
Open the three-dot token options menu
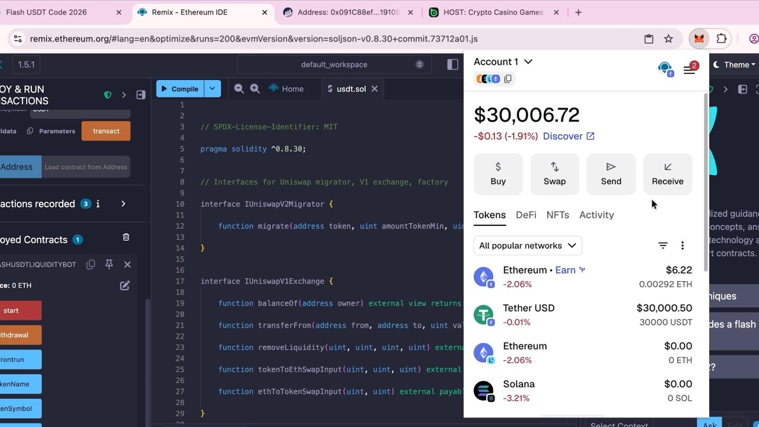[x=683, y=246]
